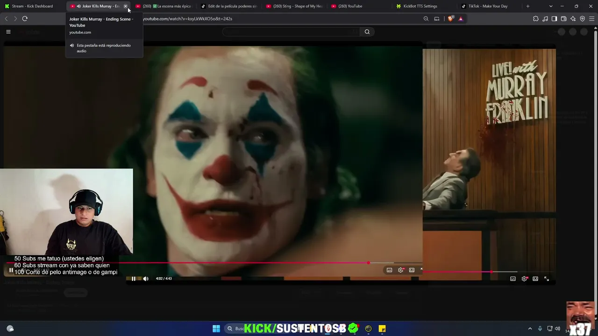598x336 pixels.
Task: Toggle the browser sidebar panel
Action: pyautogui.click(x=555, y=19)
